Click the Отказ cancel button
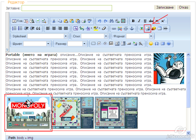The width and height of the screenshot is (196, 140). 184,7
